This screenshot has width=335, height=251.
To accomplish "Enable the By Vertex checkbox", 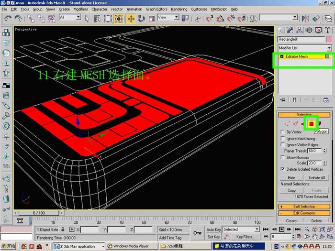I will (283, 131).
